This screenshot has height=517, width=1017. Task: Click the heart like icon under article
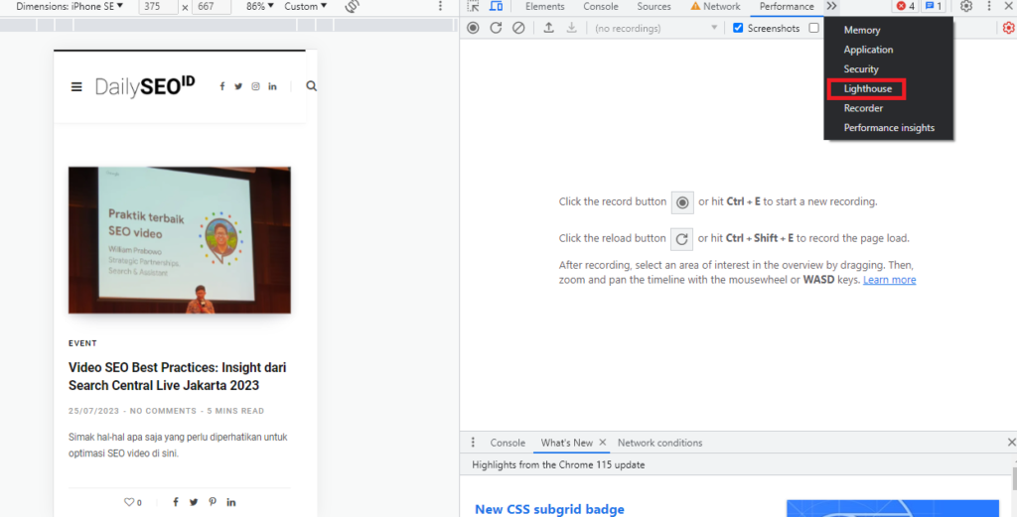point(129,502)
